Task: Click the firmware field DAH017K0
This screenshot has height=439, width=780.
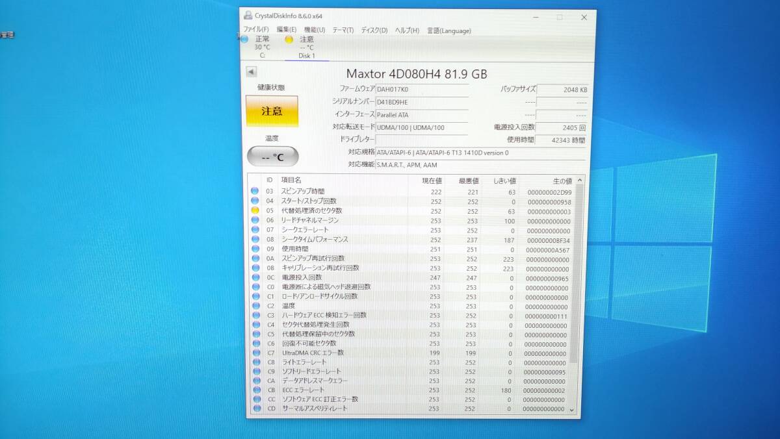Action: pyautogui.click(x=422, y=90)
